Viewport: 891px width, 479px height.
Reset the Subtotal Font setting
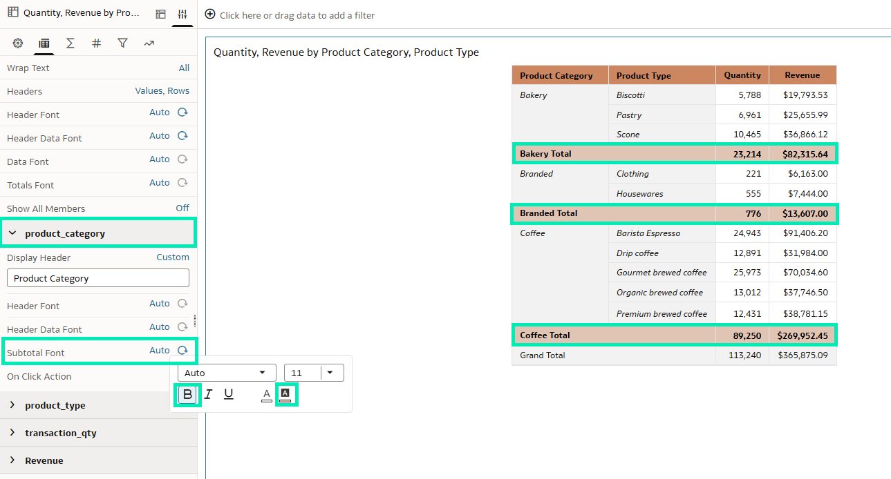coord(182,351)
